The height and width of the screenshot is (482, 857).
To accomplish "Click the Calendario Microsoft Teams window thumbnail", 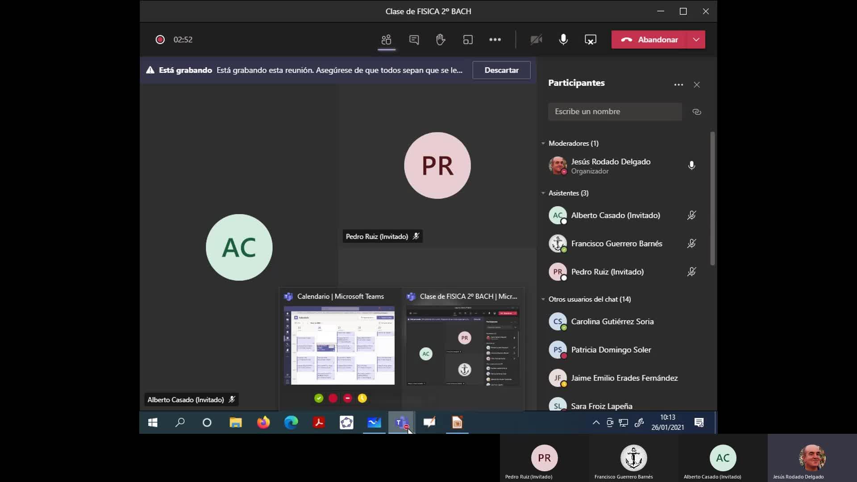I will click(339, 345).
